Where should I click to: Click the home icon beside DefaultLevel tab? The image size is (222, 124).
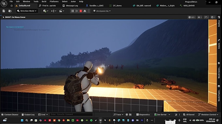11,6
